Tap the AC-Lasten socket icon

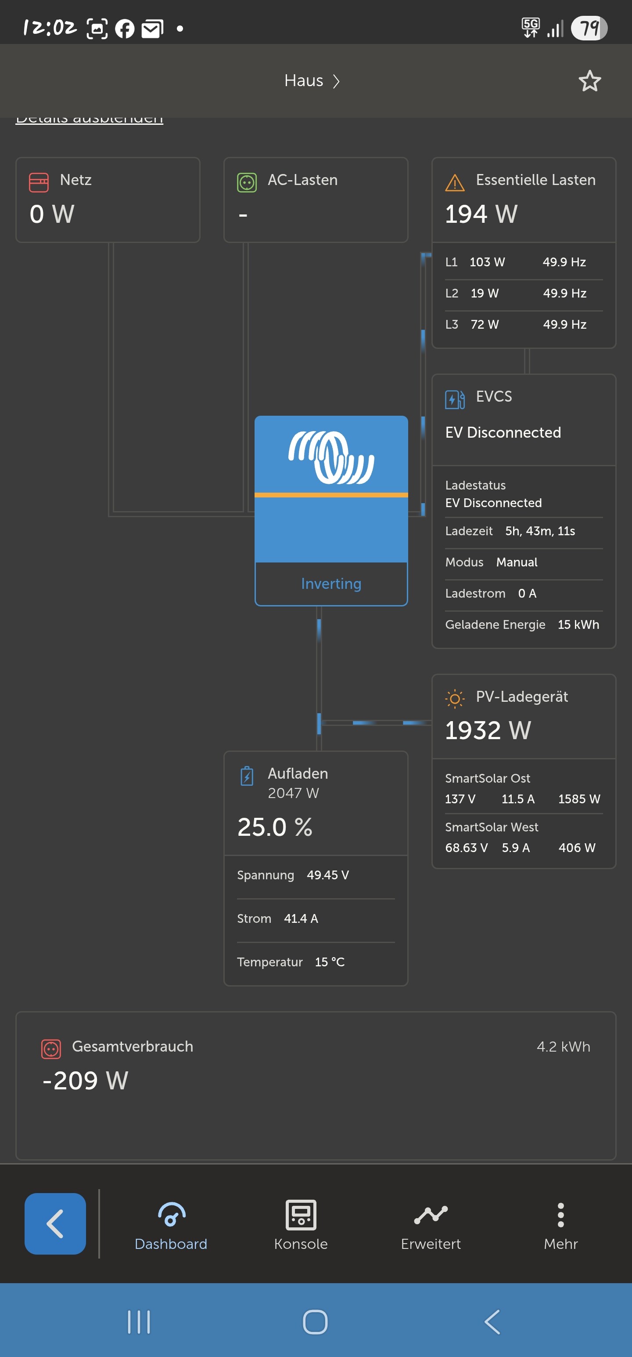tap(247, 182)
